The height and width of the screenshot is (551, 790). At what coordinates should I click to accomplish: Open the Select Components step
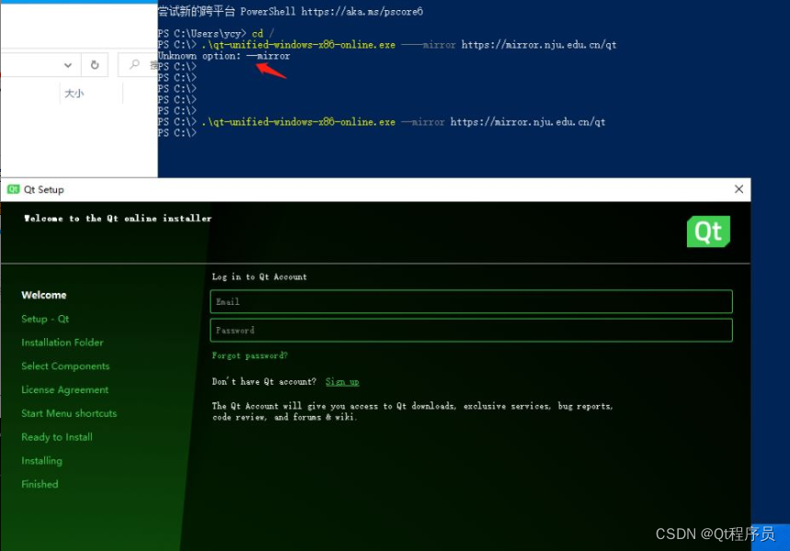[x=64, y=365]
